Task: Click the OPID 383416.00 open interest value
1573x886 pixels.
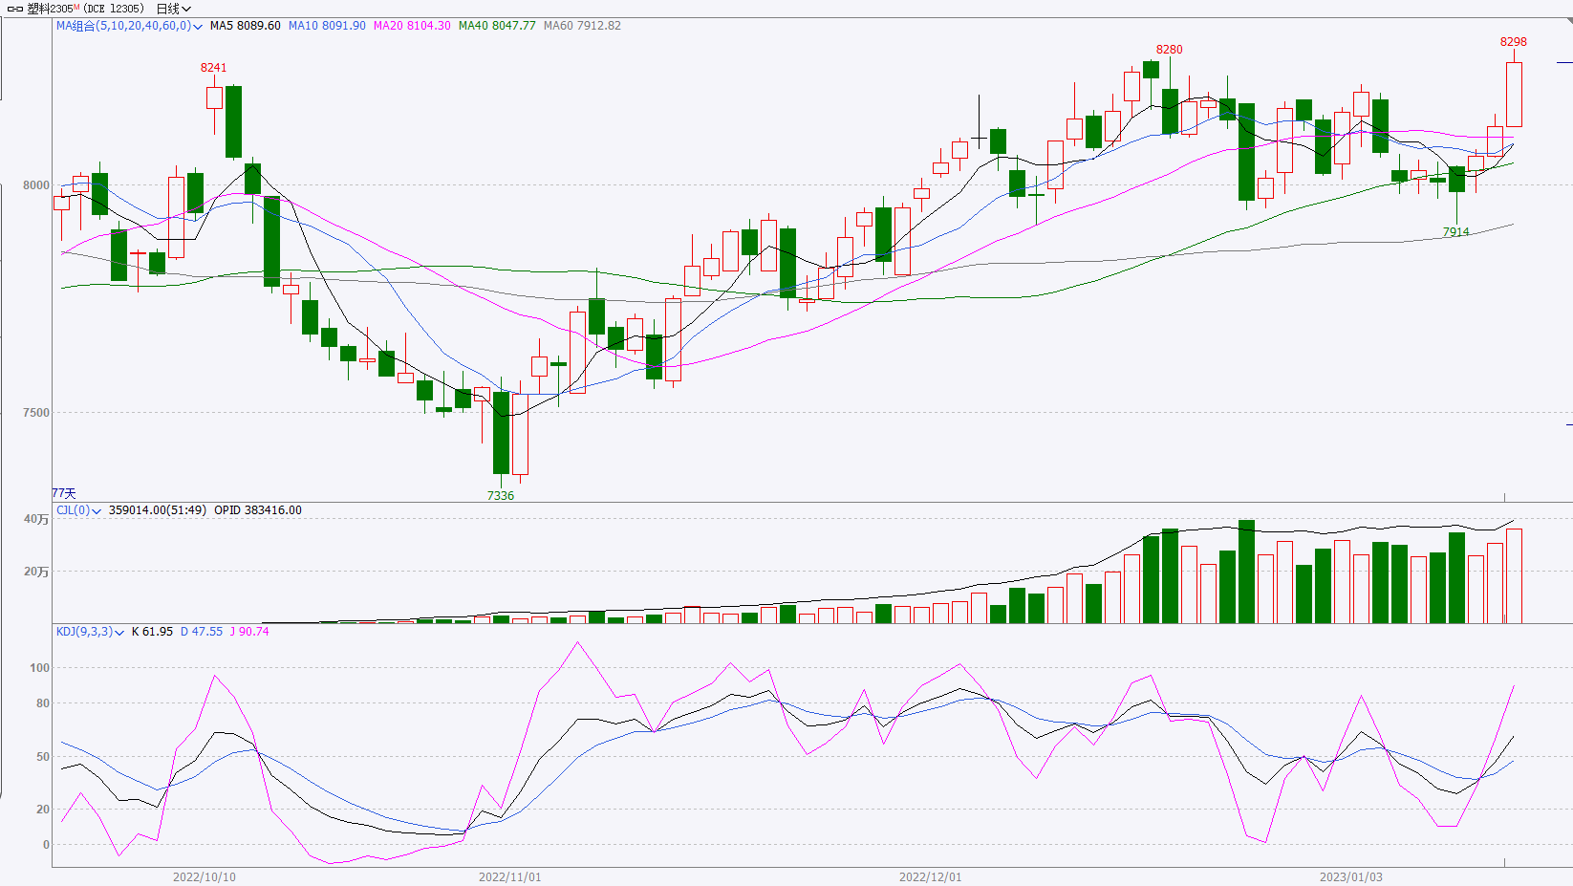Action: click(257, 510)
